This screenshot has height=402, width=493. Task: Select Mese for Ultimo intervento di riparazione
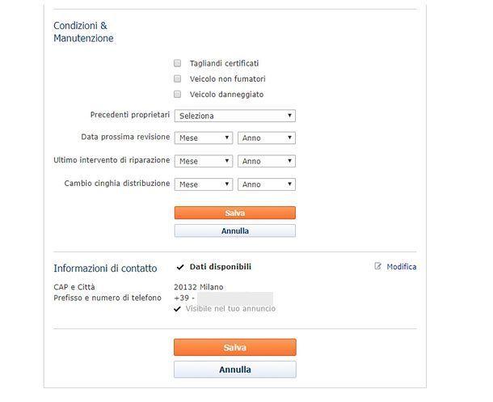[204, 161]
